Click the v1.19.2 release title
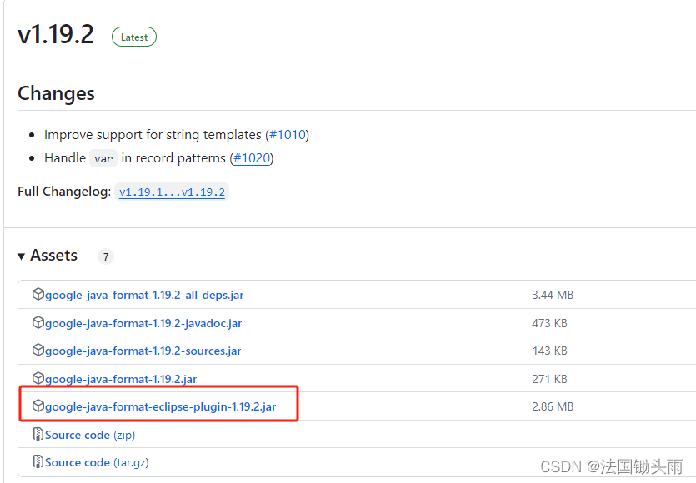This screenshot has height=483, width=696. click(x=56, y=35)
